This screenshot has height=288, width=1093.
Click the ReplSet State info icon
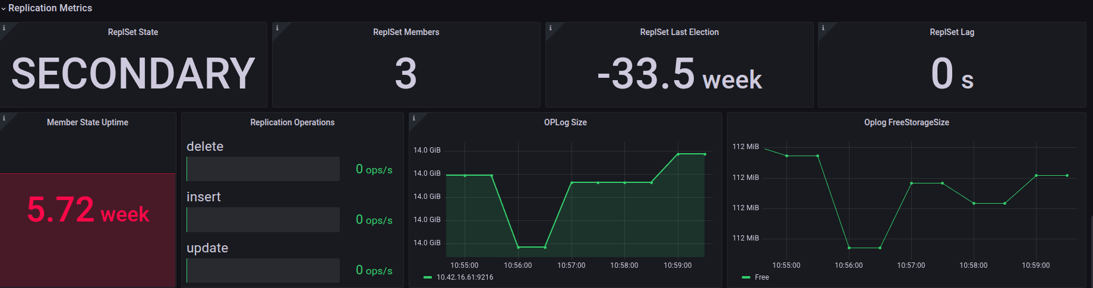click(4, 28)
